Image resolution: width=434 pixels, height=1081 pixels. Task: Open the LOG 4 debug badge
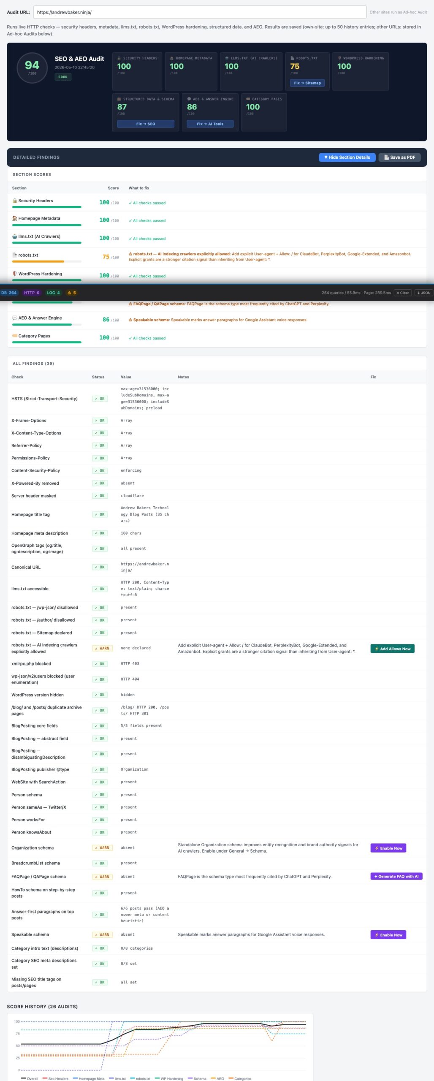[53, 293]
